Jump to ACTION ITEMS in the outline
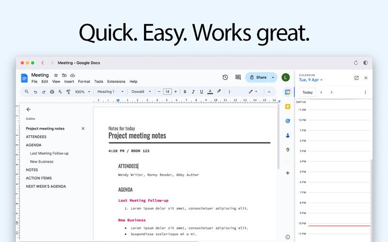 [39, 178]
